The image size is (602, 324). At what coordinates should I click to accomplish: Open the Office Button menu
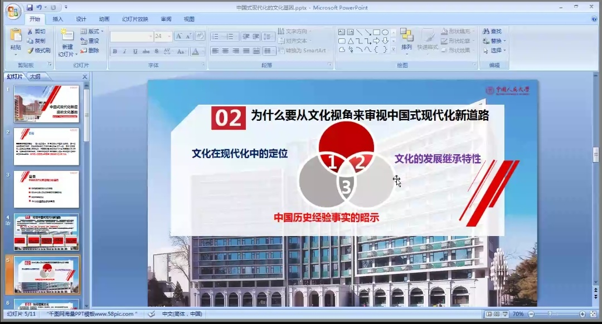click(12, 11)
